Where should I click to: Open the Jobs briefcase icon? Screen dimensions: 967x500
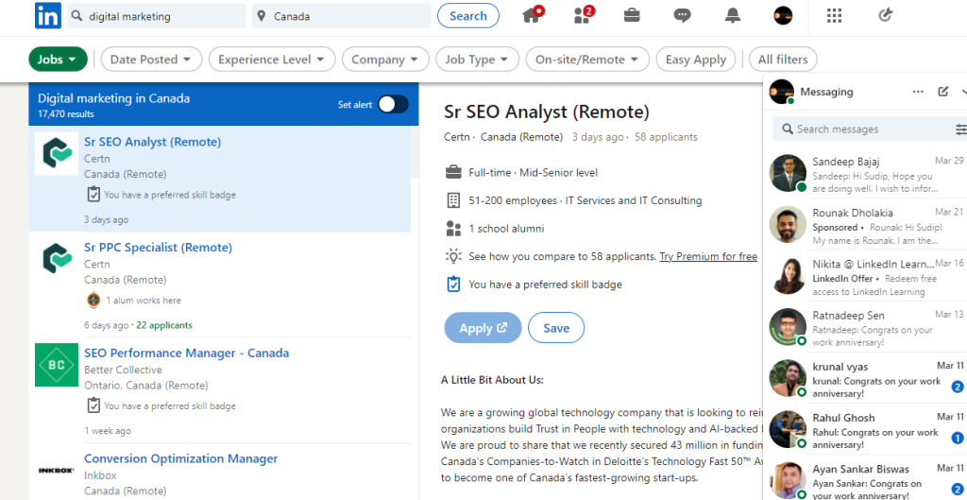[x=632, y=15]
